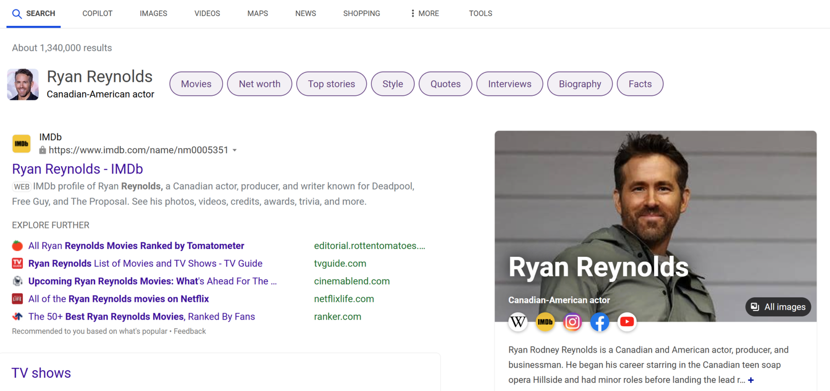Click the Rotten Tomatoes tomato icon
The width and height of the screenshot is (830, 391).
[x=18, y=246]
